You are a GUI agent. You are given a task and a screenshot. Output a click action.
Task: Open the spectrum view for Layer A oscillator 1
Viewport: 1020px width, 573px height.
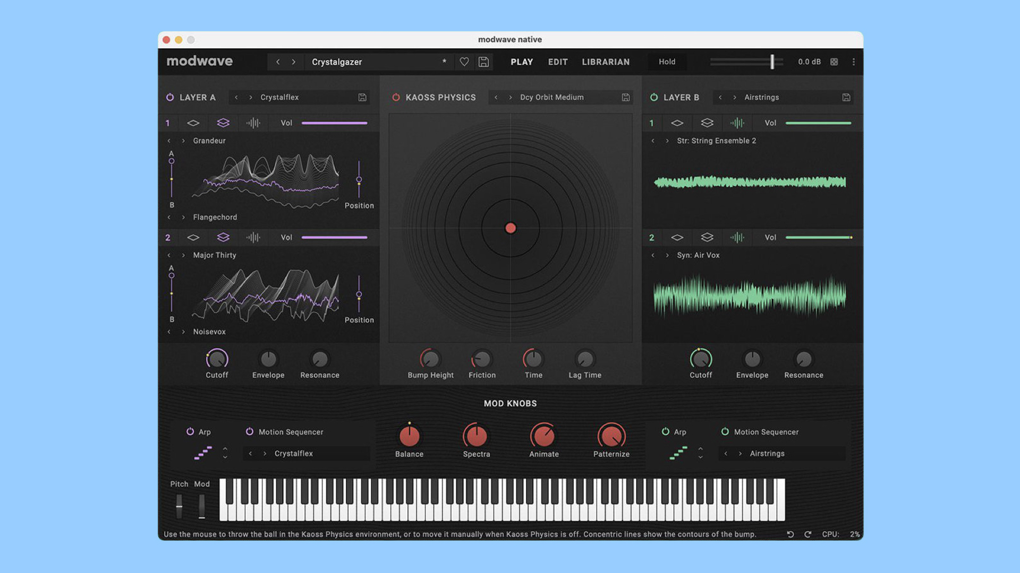point(253,123)
